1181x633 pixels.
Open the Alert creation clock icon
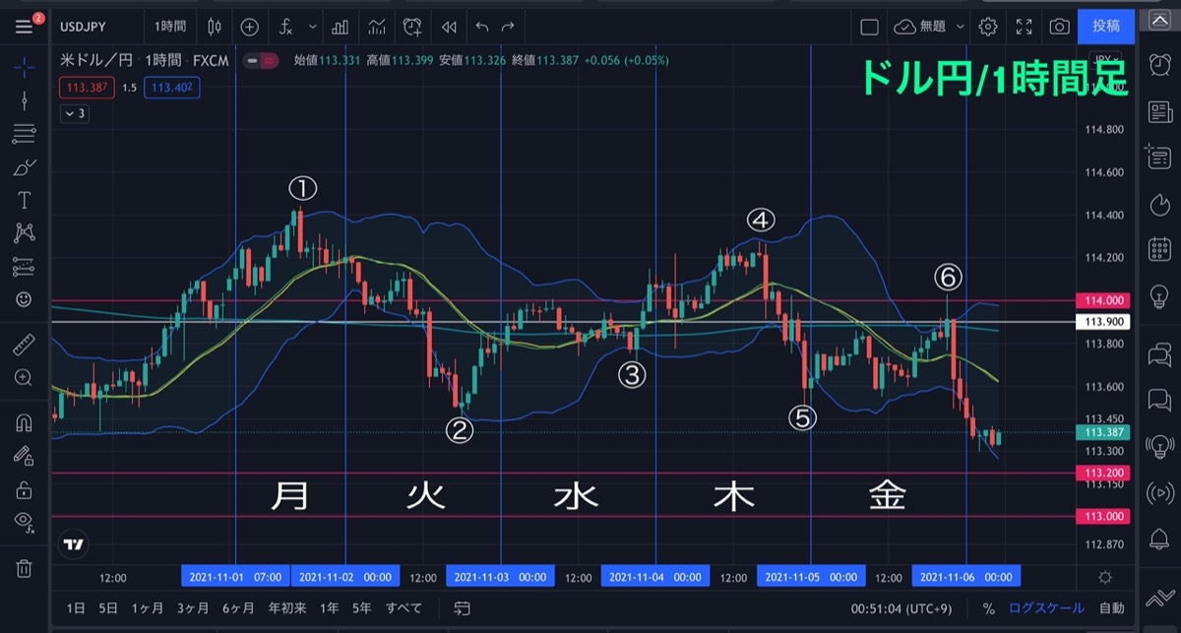click(x=412, y=27)
